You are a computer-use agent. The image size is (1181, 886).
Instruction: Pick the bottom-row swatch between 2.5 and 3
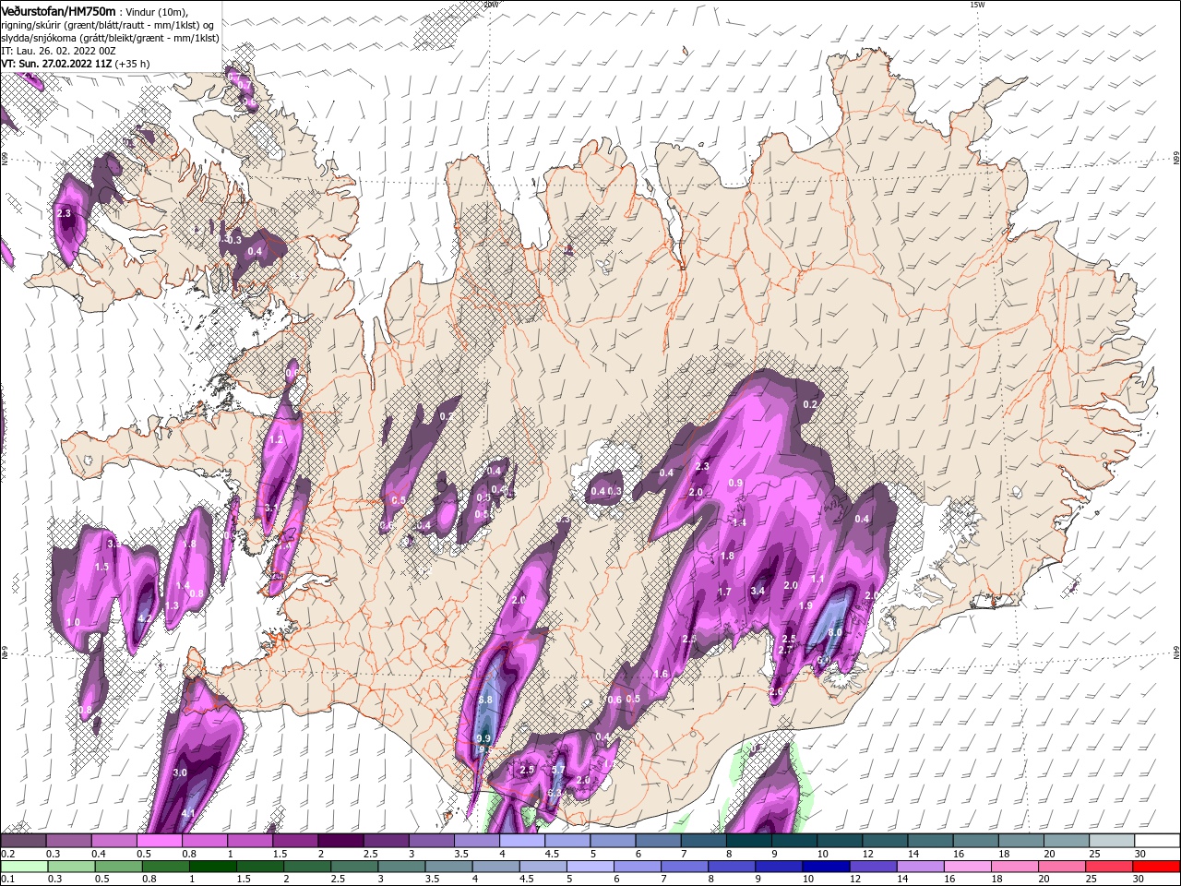pos(353,867)
